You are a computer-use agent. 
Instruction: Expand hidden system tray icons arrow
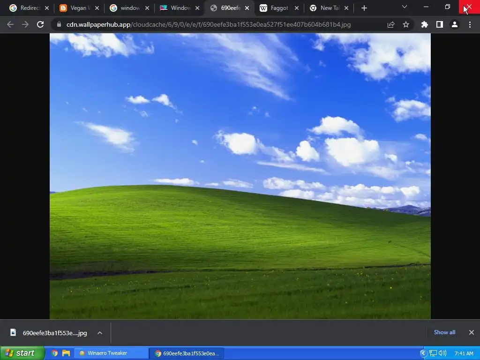[x=423, y=353]
